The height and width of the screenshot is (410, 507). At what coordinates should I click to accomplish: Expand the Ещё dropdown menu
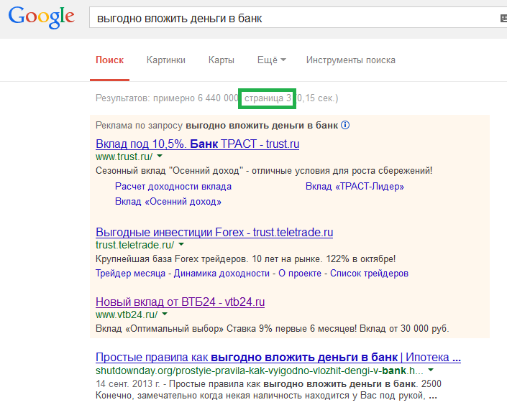272,60
